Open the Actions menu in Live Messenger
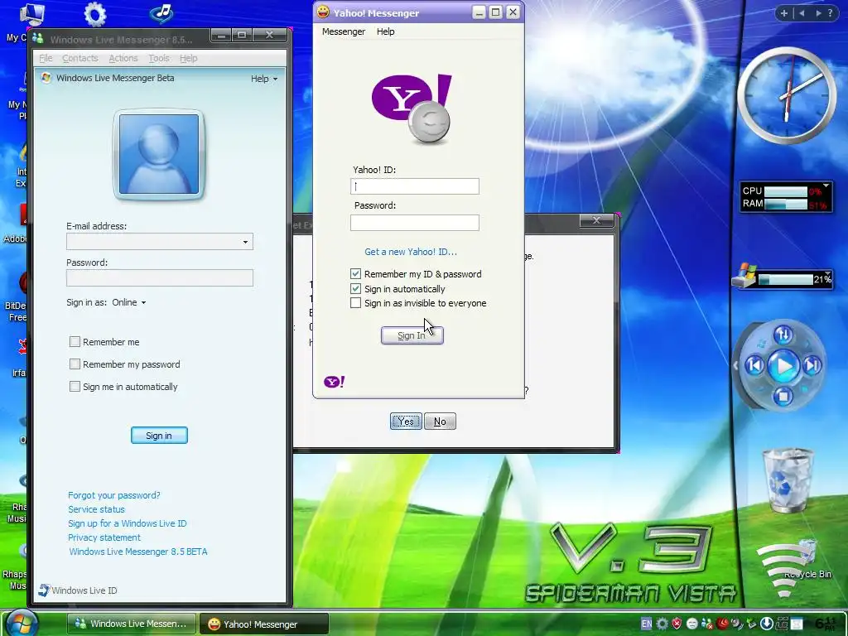Viewport: 848px width, 636px height. point(123,58)
